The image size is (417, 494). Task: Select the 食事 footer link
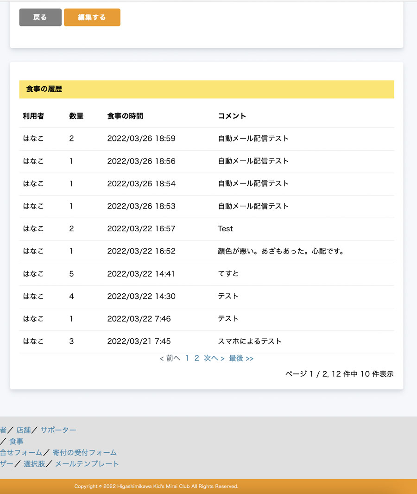[16, 442]
